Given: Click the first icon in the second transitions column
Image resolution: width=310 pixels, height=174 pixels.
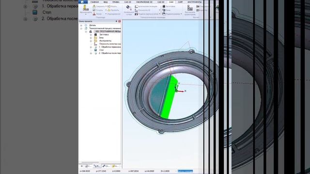Looking at the screenshot, I should pyautogui.click(x=109, y=6).
